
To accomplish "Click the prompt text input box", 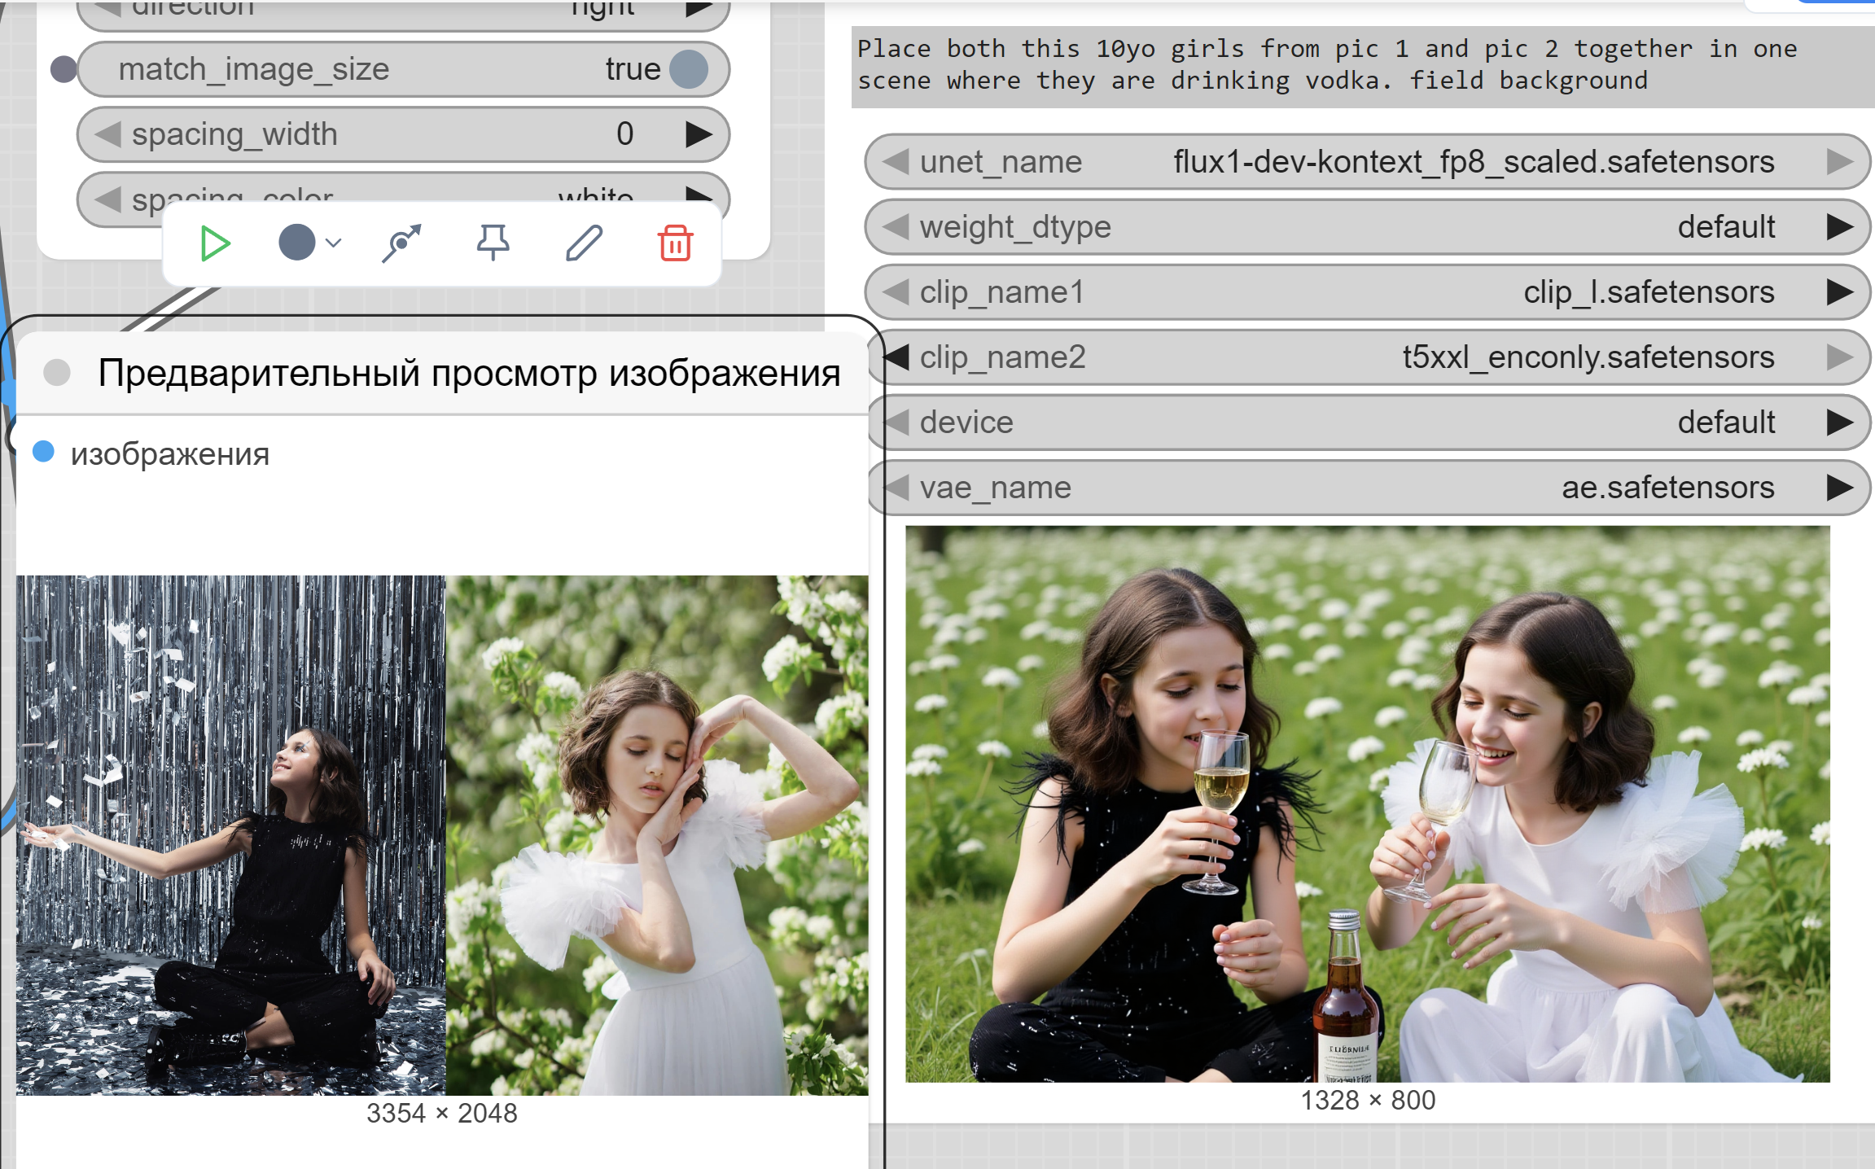I will tap(1360, 67).
